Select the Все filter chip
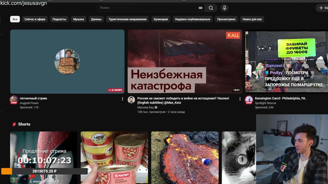Image resolution: width=328 pixels, height=184 pixels. [15, 19]
